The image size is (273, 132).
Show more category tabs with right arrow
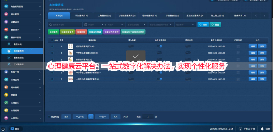[264, 15]
